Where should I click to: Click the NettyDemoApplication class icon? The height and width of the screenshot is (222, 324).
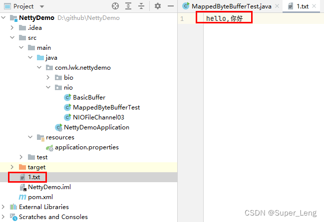coord(58,127)
